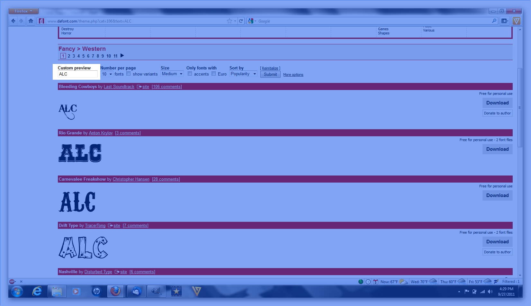
Task: Show hidden system tray icons
Action: coord(459,292)
